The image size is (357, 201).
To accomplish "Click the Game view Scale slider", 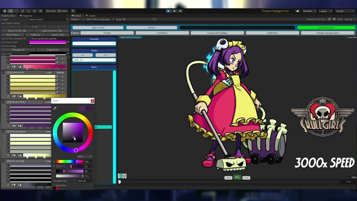I will tap(137, 19).
